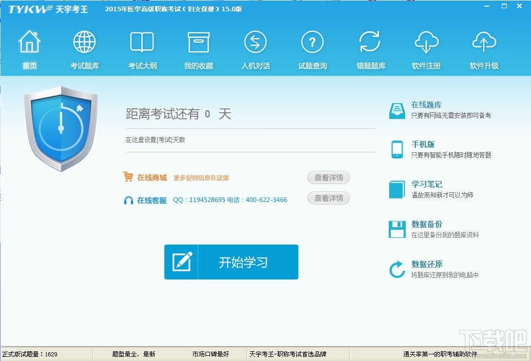Open the 学习笔记 link
This screenshot has height=361, width=531.
[x=427, y=184]
